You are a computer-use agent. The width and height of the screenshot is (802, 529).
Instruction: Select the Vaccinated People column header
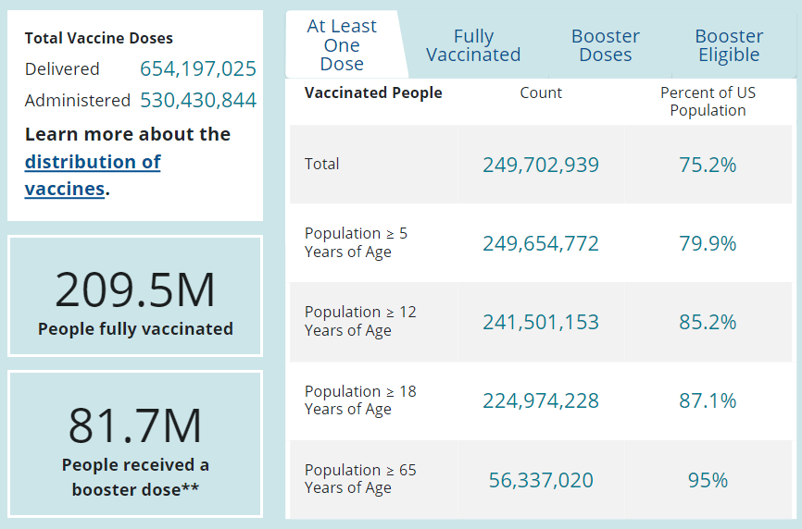point(373,92)
